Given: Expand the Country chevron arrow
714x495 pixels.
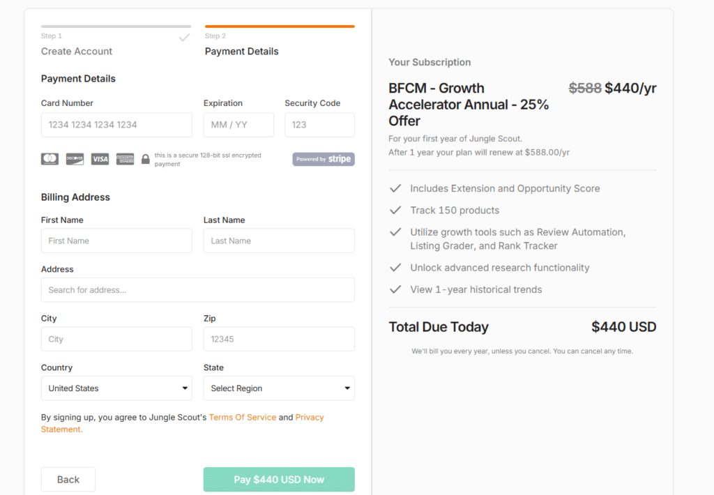Looking at the screenshot, I should click(x=185, y=388).
